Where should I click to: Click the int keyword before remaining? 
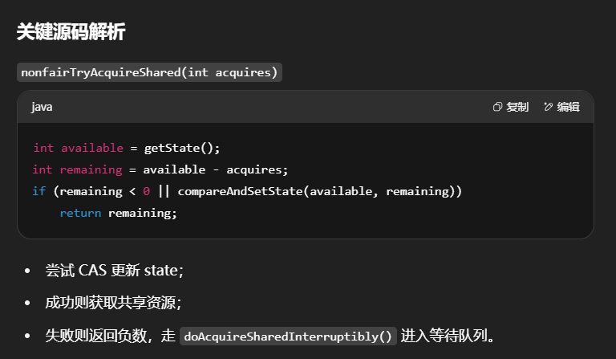point(42,169)
